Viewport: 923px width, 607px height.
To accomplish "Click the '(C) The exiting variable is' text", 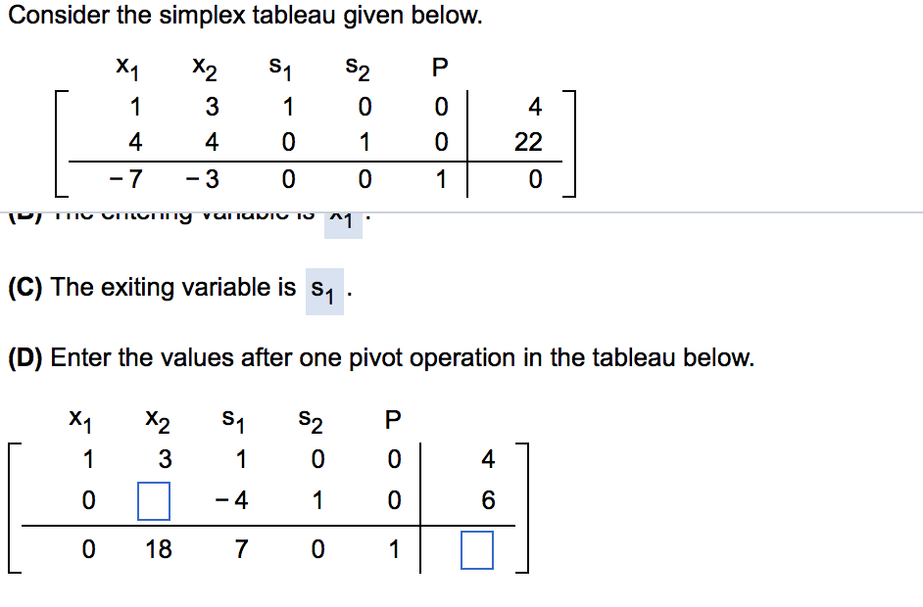I will pyautogui.click(x=152, y=288).
